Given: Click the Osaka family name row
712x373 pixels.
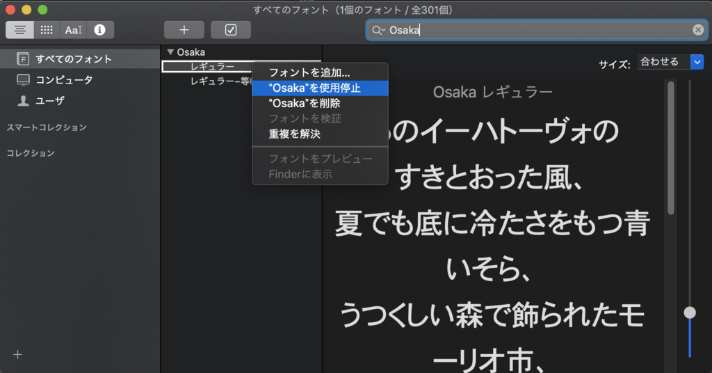Looking at the screenshot, I should 241,52.
